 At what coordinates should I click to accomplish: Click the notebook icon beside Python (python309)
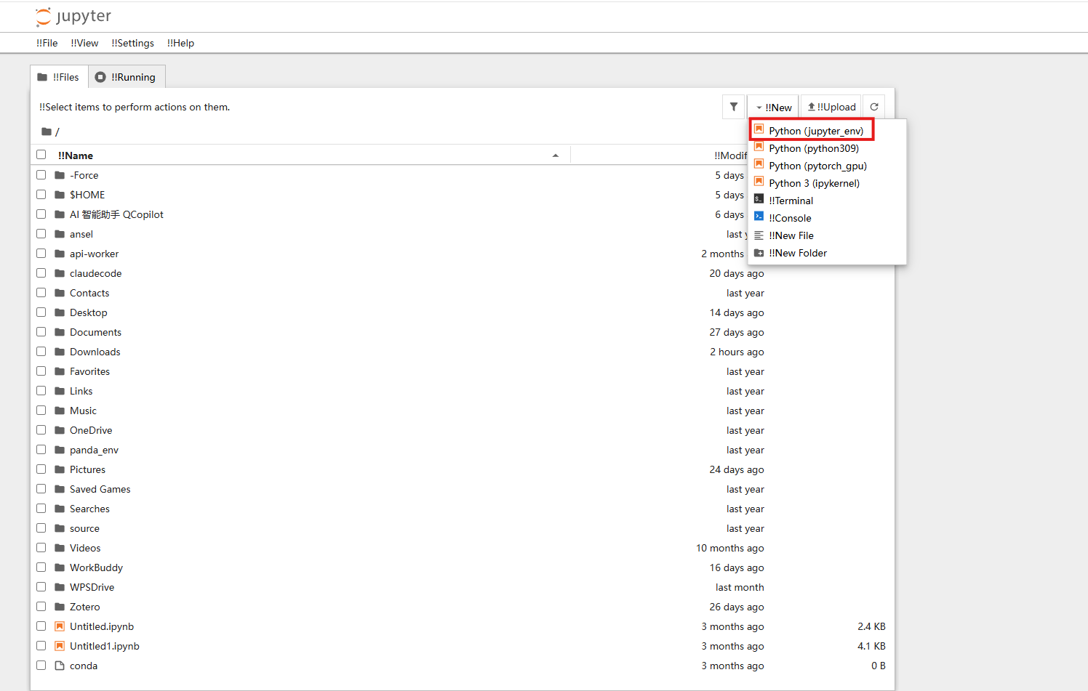[x=759, y=147]
